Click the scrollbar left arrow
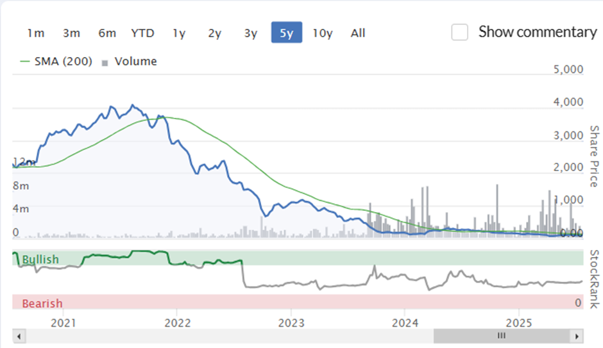Viewport: 603px width, 348px height. point(19,336)
